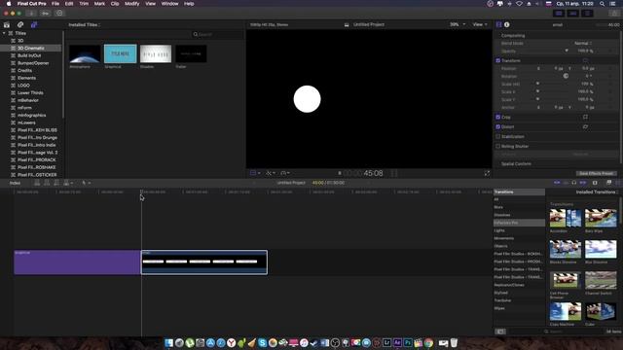The image size is (623, 350).
Task: Click the Import Media toolbar button
Action: tap(31, 13)
